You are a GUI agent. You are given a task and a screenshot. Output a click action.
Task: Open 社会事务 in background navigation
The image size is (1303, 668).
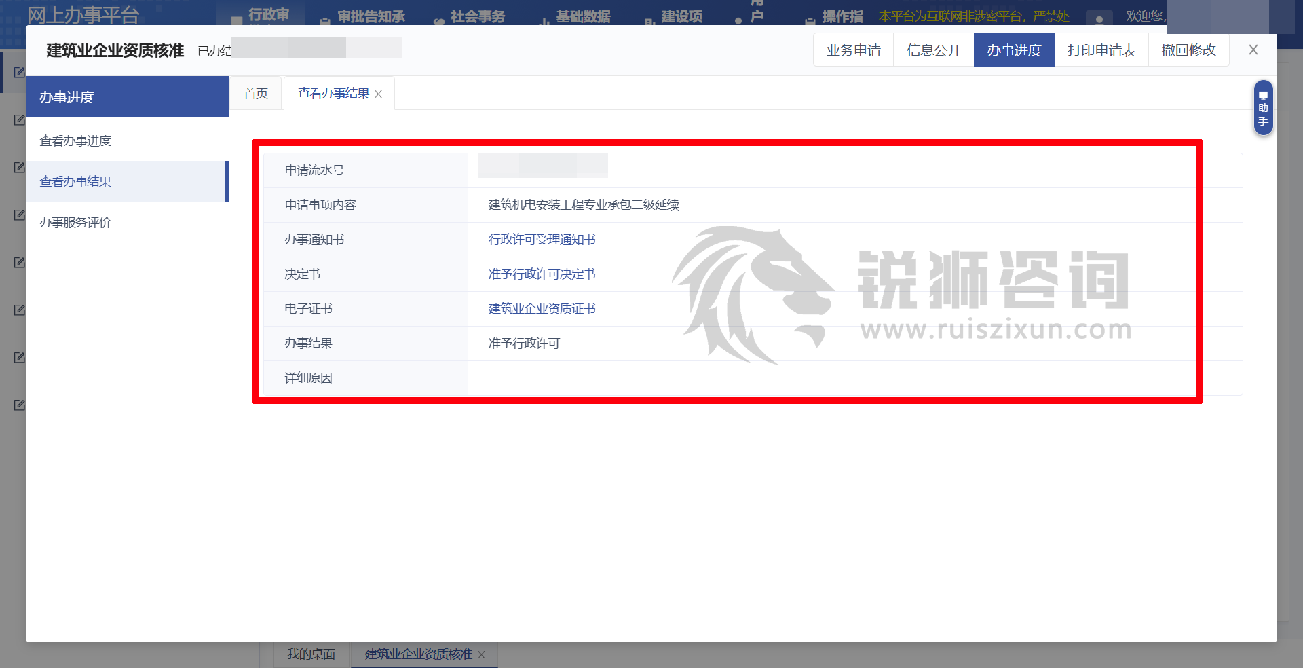tap(478, 16)
